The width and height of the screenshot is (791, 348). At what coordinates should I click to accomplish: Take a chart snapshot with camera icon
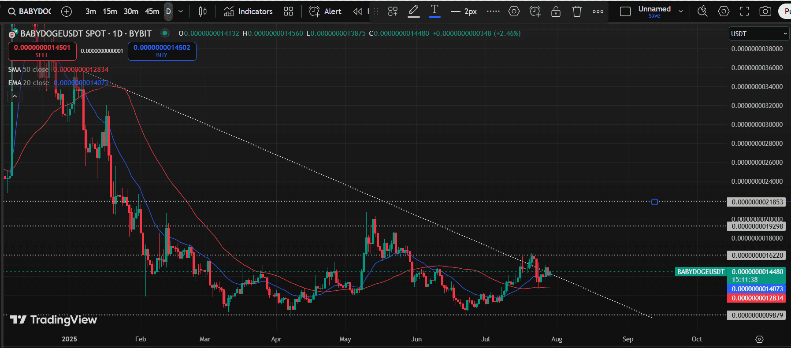[765, 11]
